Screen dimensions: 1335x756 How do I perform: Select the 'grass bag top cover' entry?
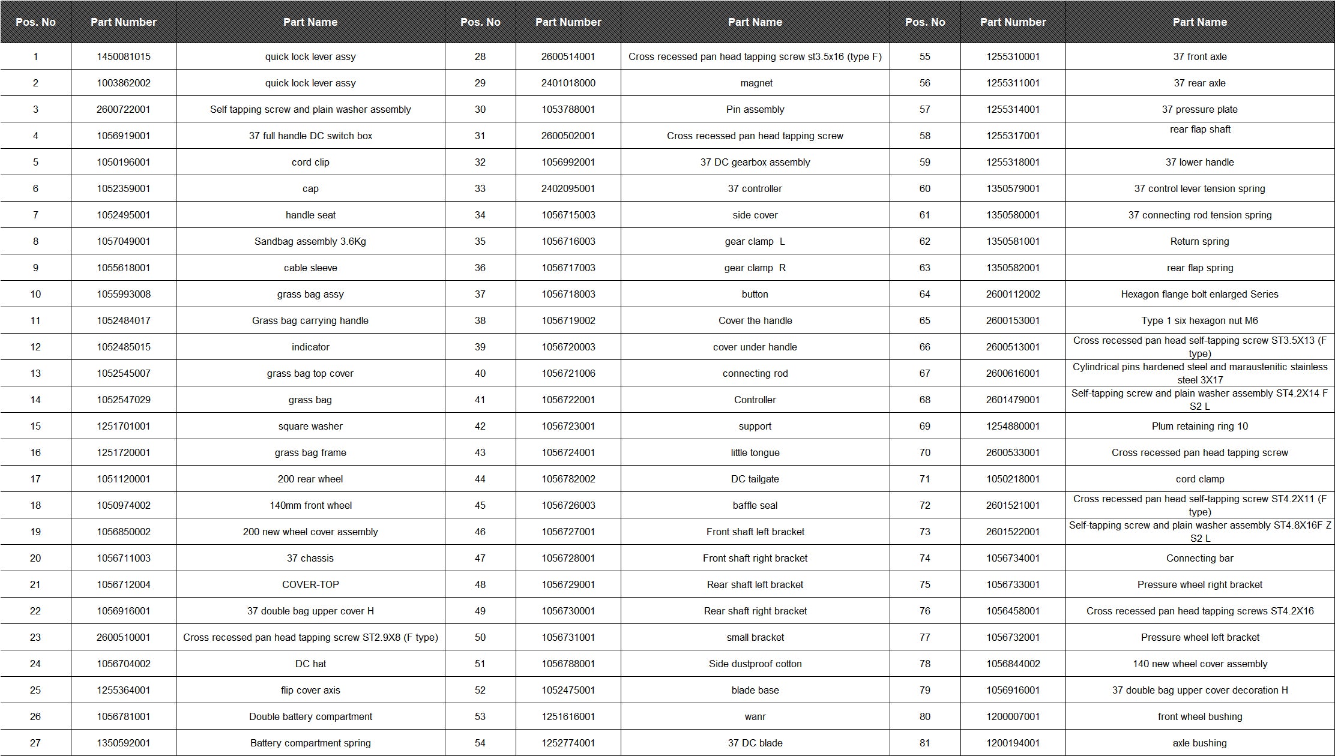pyautogui.click(x=310, y=373)
